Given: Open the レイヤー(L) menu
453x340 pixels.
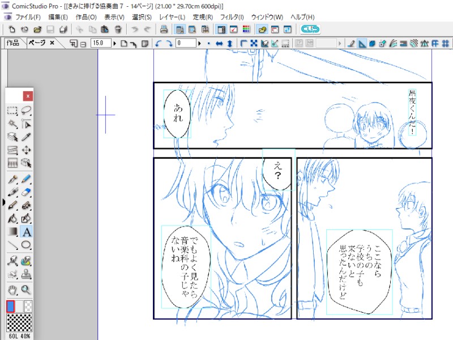Looking at the screenshot, I should click(172, 17).
